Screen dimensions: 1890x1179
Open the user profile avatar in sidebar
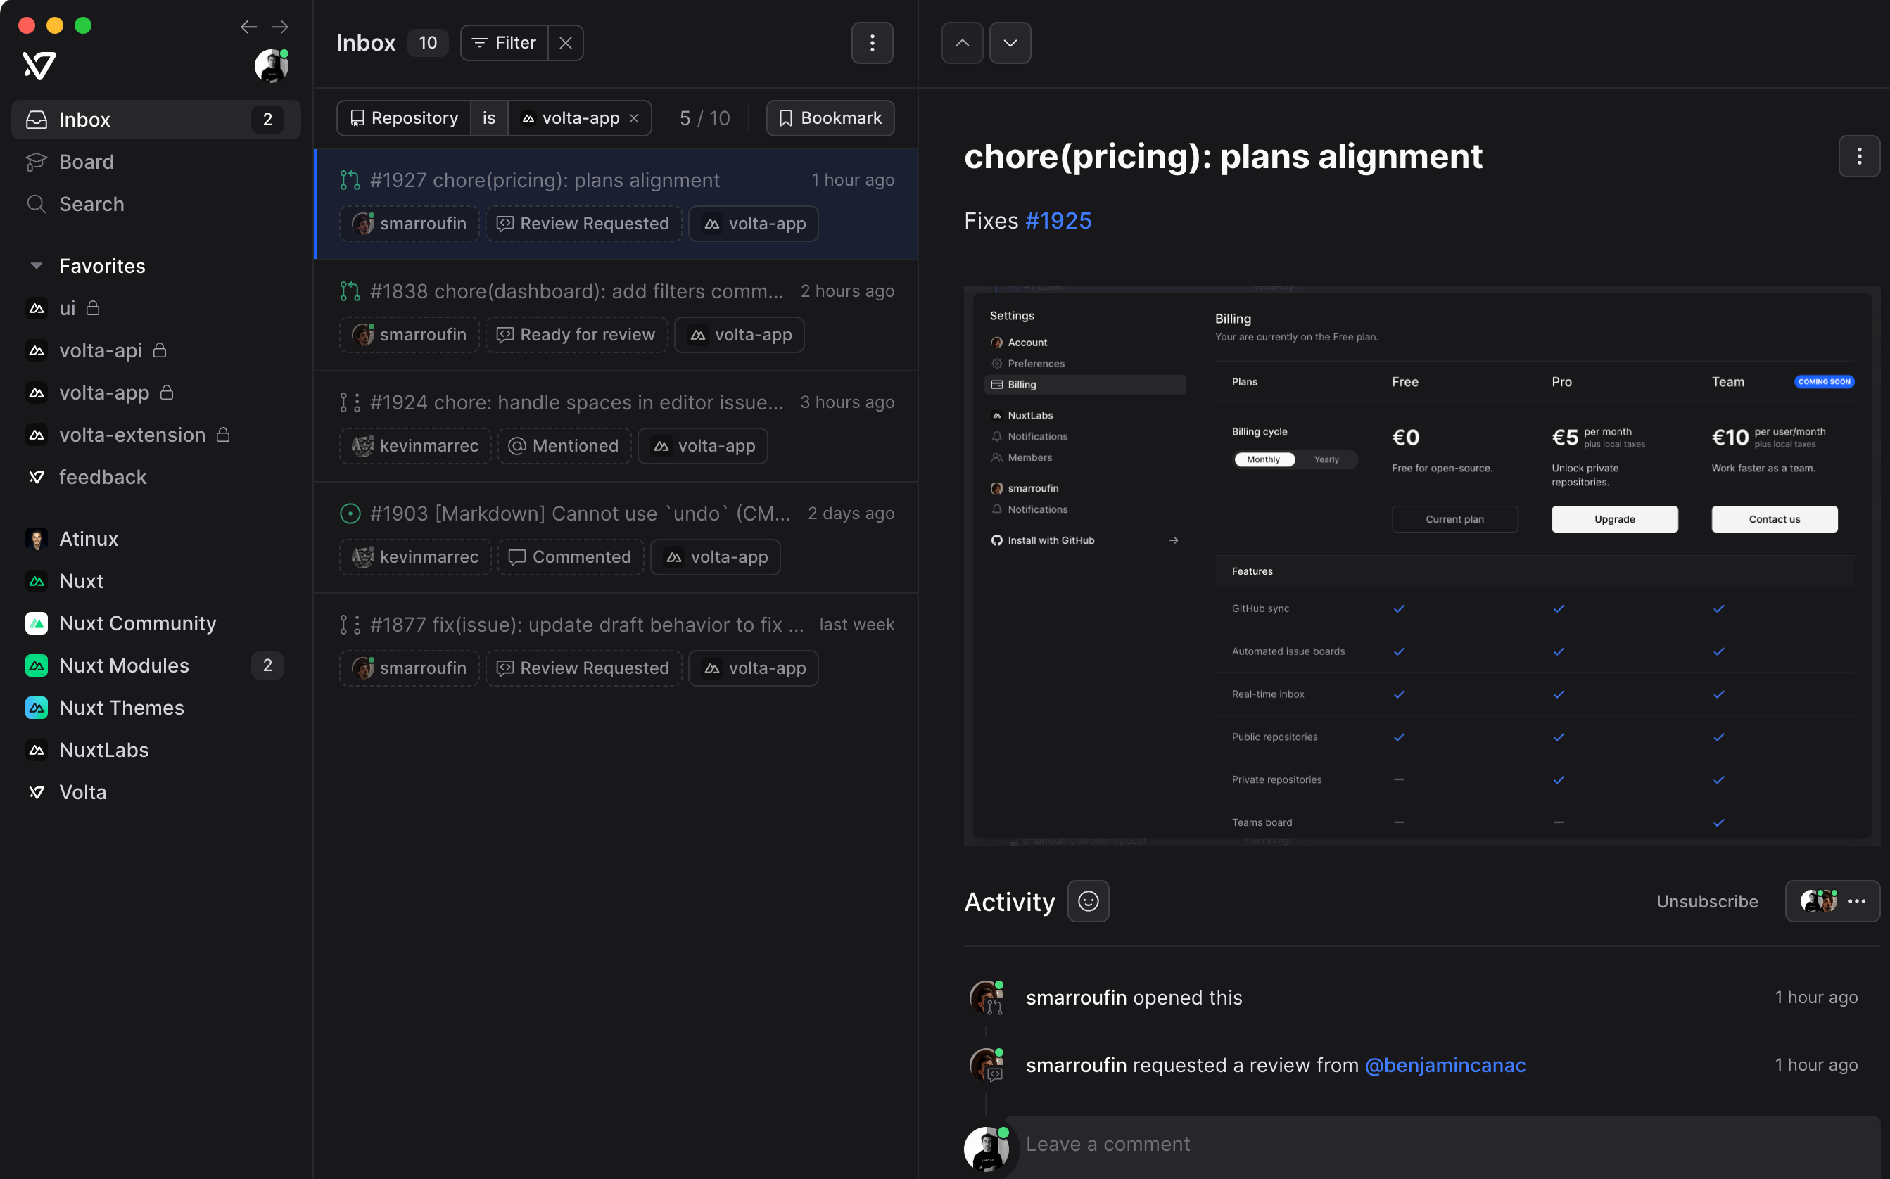pos(272,65)
